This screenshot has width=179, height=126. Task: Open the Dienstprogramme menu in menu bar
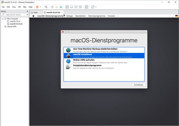tap(97, 16)
